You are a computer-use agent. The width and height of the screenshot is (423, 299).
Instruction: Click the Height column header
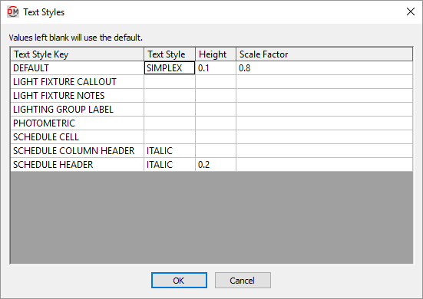[x=216, y=54]
